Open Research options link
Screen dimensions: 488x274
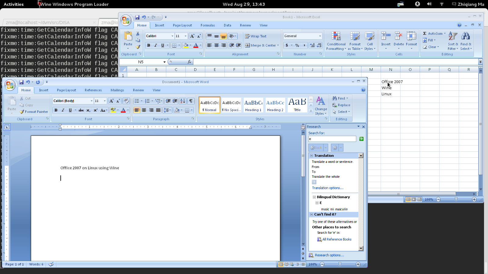tap(329, 255)
